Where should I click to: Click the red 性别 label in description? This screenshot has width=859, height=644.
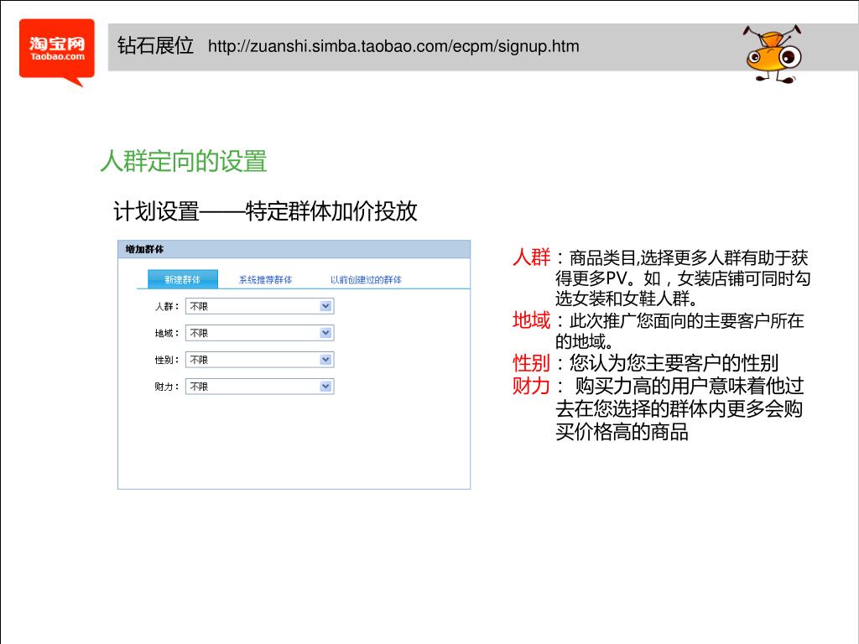point(531,362)
